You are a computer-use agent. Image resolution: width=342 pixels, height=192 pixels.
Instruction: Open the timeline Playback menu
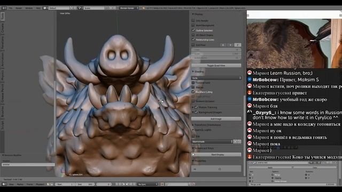40,184
